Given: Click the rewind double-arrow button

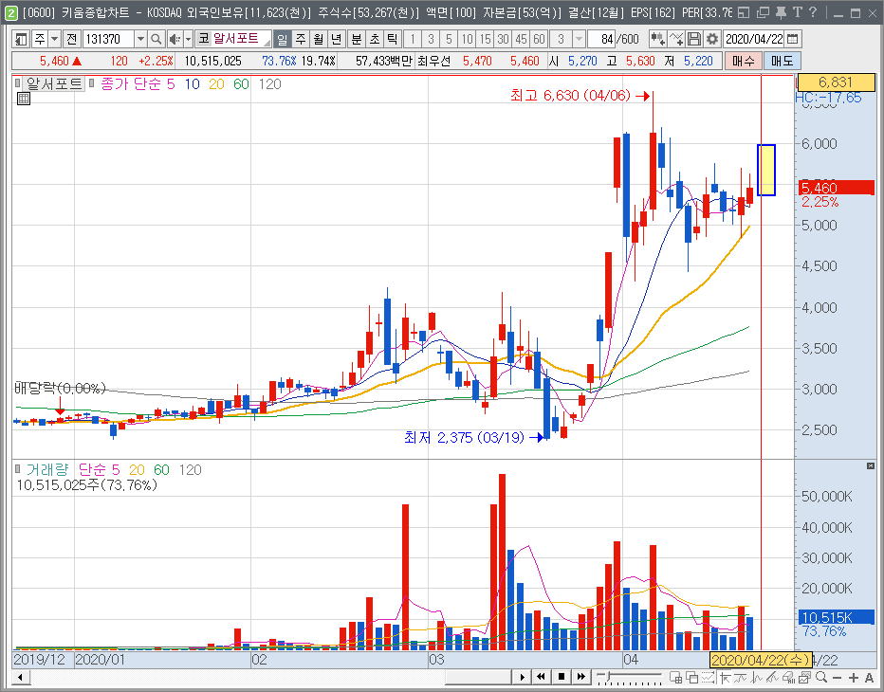Looking at the screenshot, I should 541,677.
